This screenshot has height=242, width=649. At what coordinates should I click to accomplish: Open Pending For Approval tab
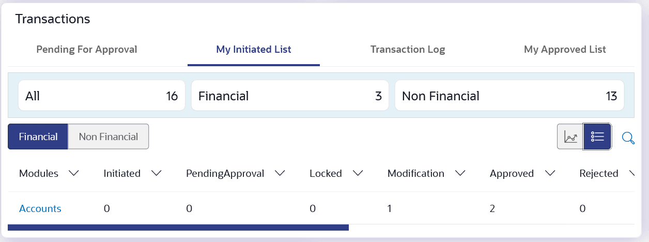(87, 50)
